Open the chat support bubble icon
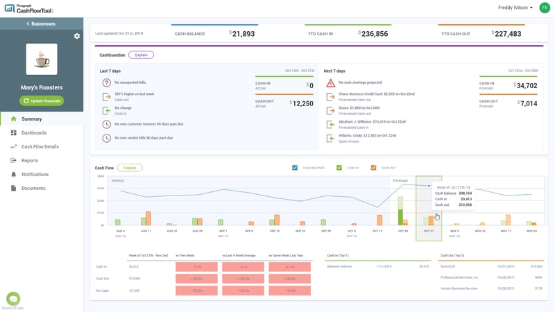The width and height of the screenshot is (555, 312). [13, 299]
